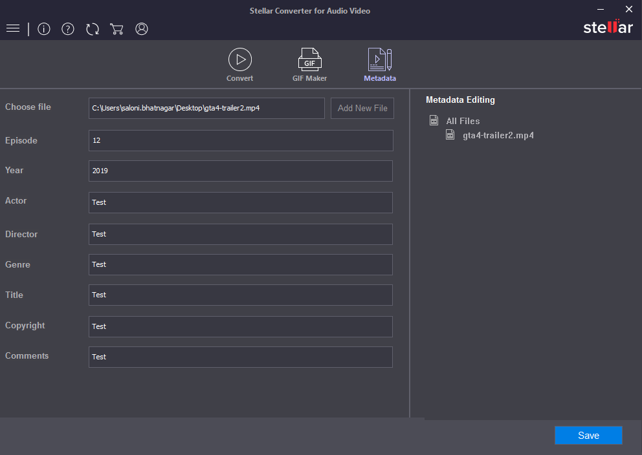The image size is (642, 455).
Task: Close the application window
Action: coord(629,9)
